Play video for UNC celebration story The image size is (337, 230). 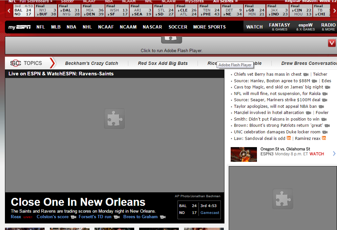325,132
